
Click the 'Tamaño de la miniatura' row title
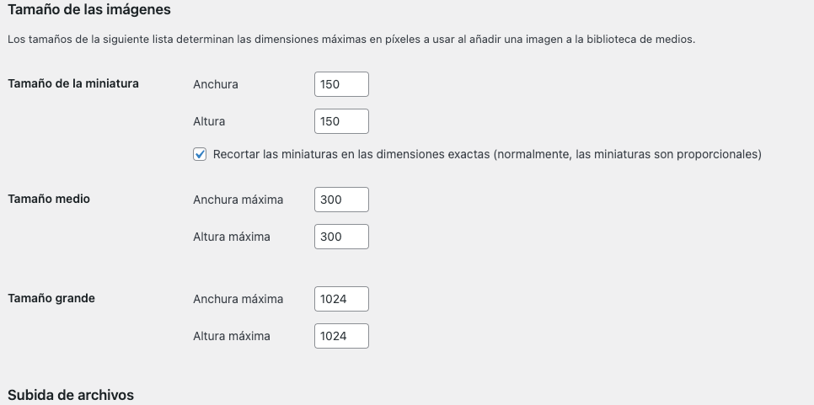[73, 83]
